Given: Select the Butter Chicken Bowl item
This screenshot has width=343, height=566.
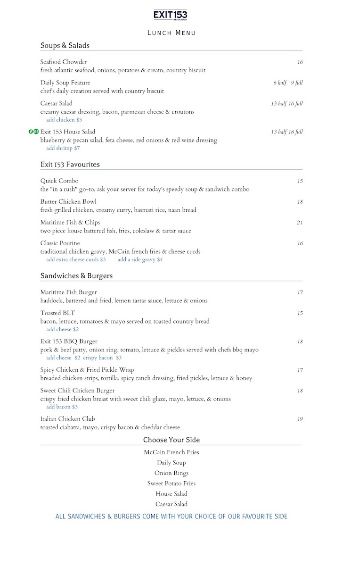Looking at the screenshot, I should coord(68,201).
